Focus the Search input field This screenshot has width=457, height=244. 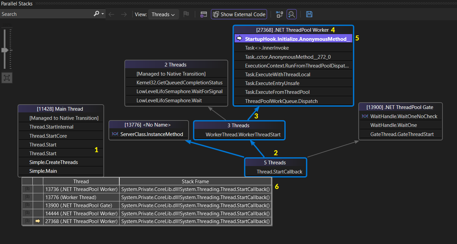click(x=47, y=14)
